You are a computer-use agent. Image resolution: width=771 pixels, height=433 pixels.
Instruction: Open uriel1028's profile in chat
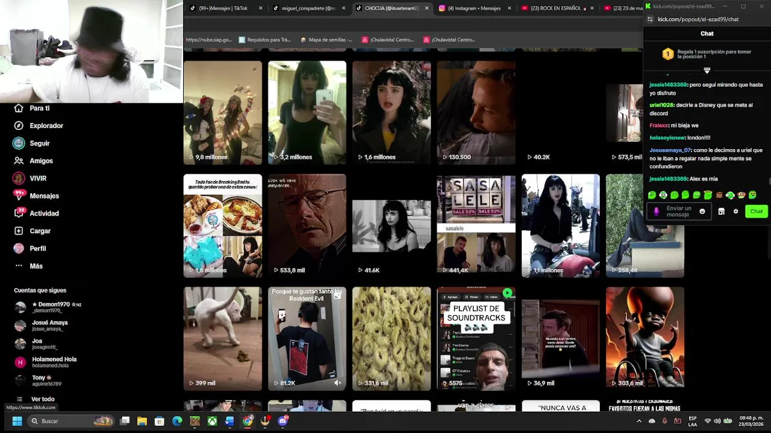661,105
